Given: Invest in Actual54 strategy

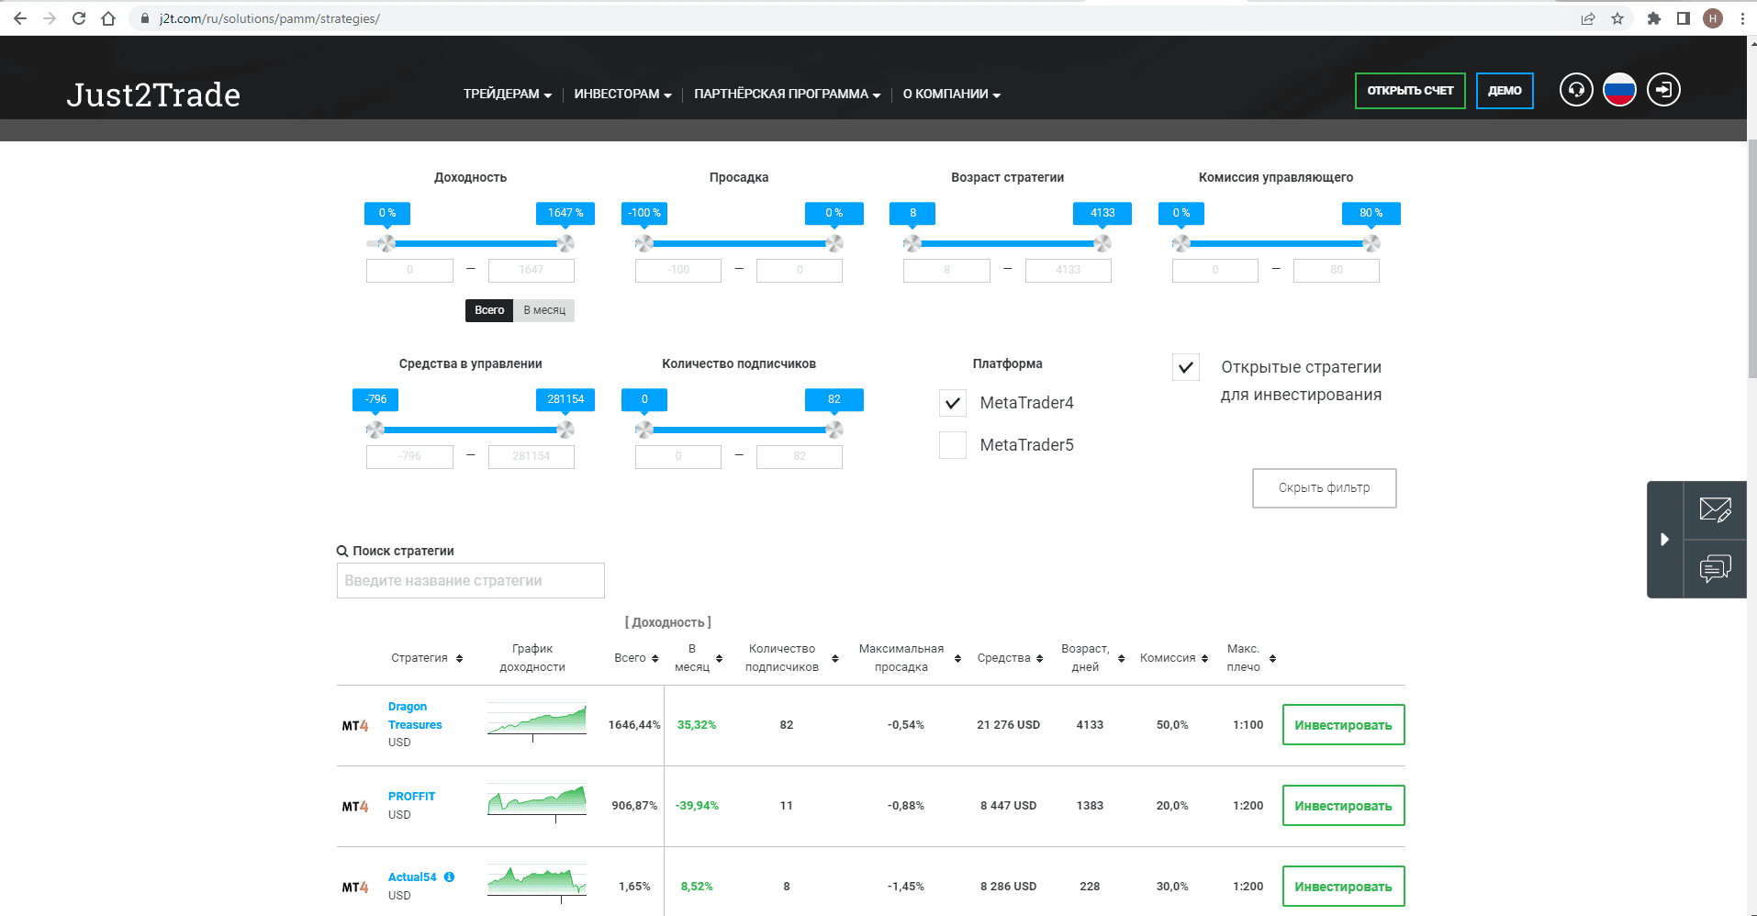Looking at the screenshot, I should pos(1343,887).
